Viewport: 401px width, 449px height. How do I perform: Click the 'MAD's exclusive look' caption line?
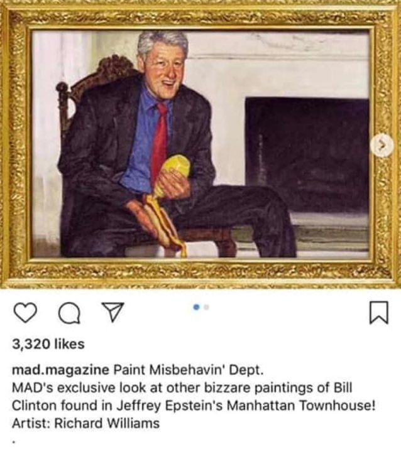[182, 387]
